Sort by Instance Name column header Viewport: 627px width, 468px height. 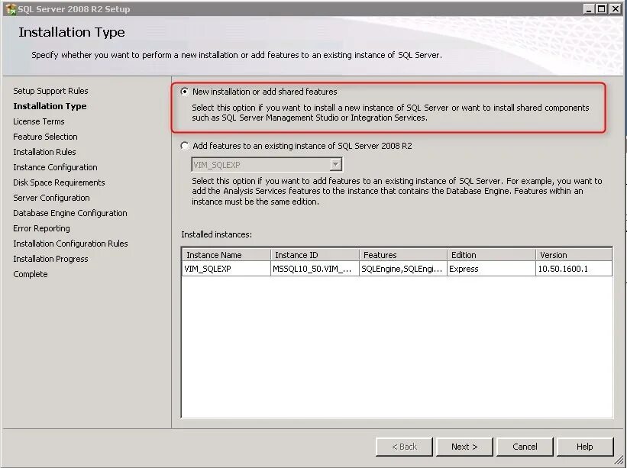pos(226,255)
